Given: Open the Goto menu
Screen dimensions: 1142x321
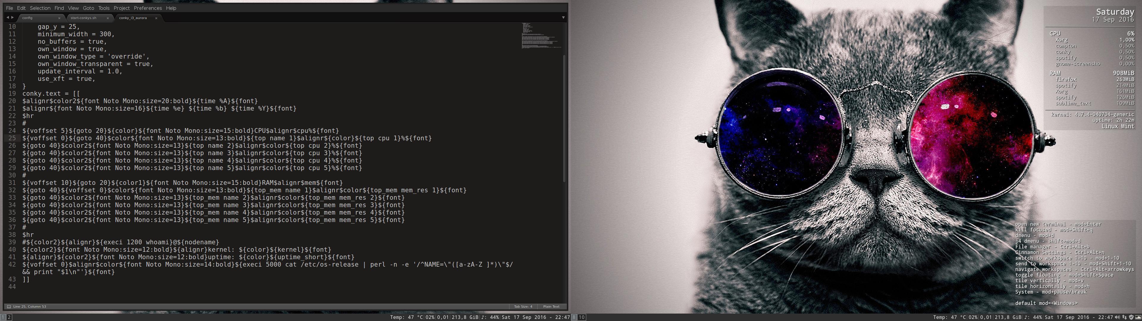Looking at the screenshot, I should click(88, 8).
